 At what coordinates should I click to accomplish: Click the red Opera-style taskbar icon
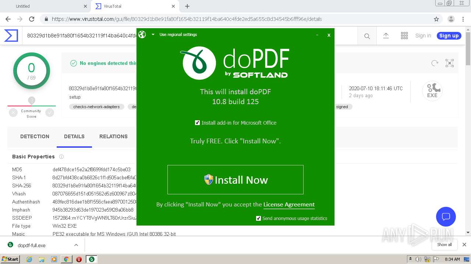[79, 259]
